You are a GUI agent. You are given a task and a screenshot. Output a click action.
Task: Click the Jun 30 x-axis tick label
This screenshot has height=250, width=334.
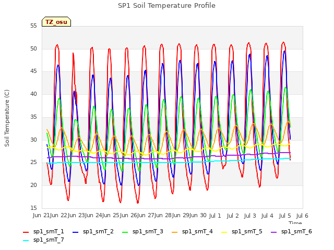click(198, 216)
